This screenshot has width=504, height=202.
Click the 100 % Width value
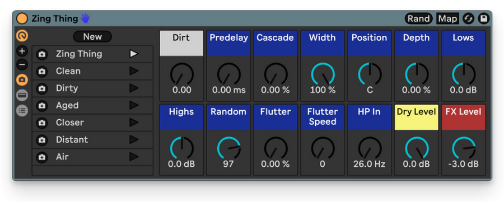tap(323, 90)
